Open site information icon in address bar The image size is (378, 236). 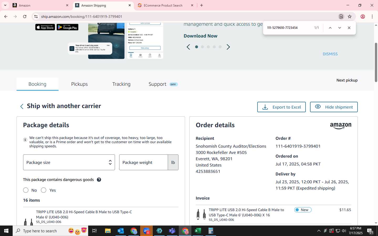pyautogui.click(x=36, y=17)
